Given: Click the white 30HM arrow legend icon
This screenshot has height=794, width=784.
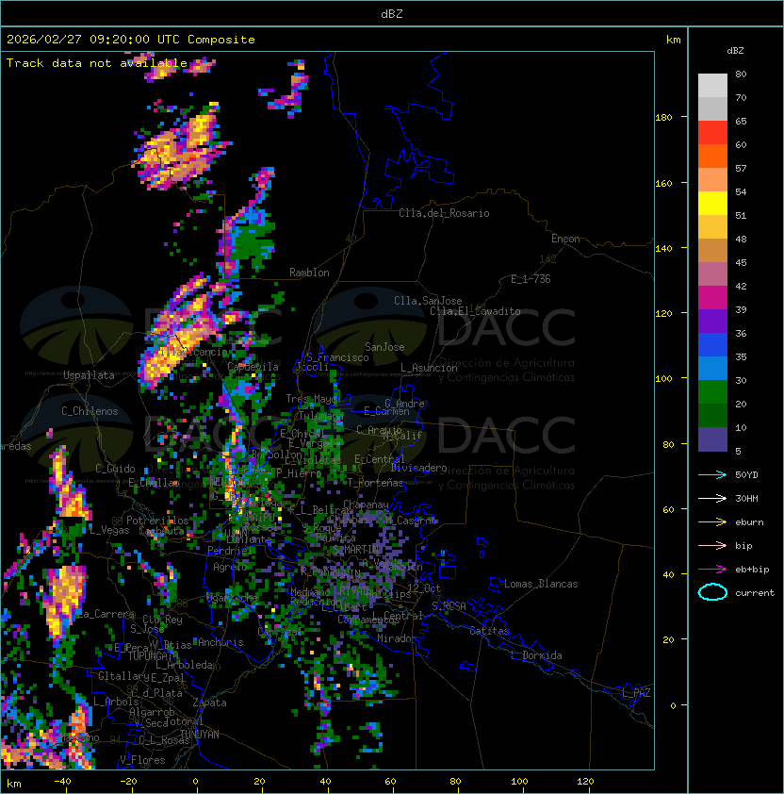Looking at the screenshot, I should coord(712,498).
